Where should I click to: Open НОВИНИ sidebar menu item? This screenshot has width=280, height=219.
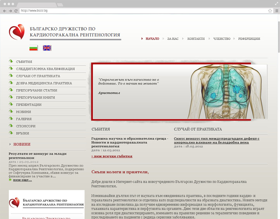pos(24,112)
